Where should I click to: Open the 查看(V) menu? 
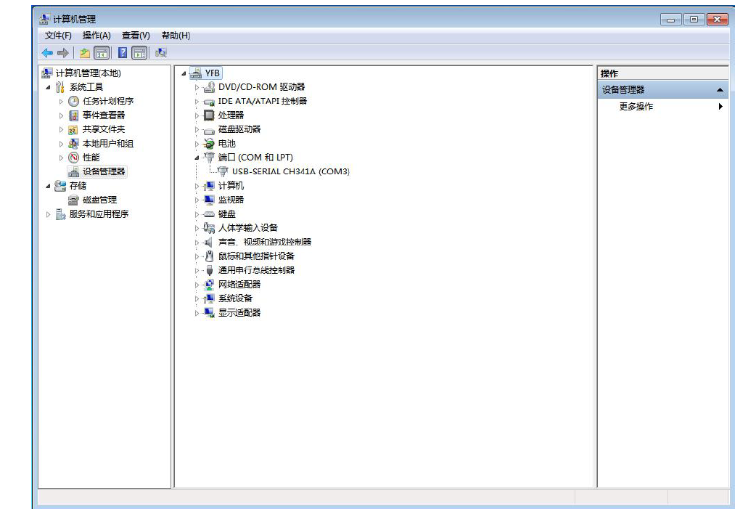click(136, 36)
